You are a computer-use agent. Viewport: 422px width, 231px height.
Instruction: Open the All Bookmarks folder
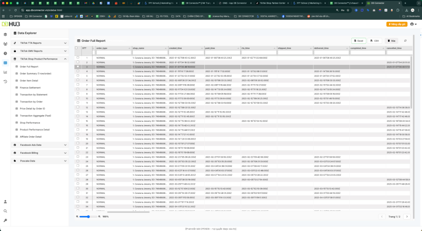point(411,16)
